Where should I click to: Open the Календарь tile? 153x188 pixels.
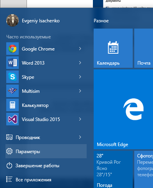(113, 48)
